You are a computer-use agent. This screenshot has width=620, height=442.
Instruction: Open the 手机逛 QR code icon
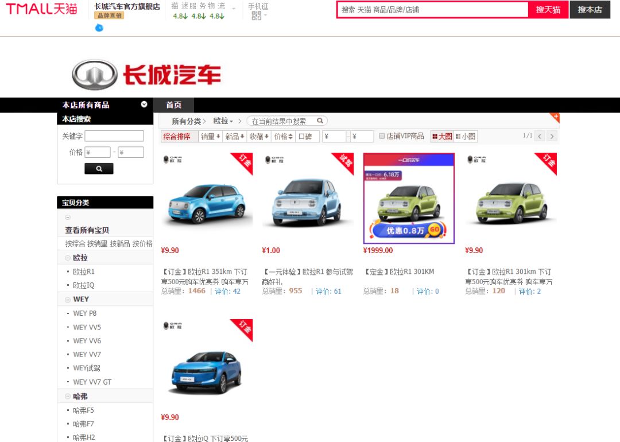click(256, 15)
